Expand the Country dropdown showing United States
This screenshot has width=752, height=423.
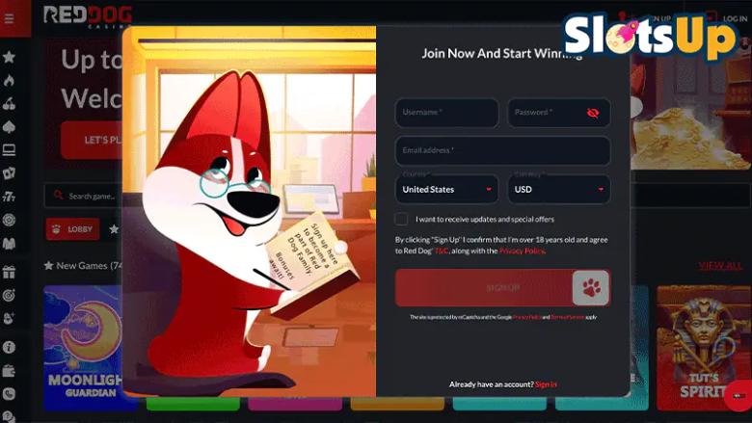[446, 189]
